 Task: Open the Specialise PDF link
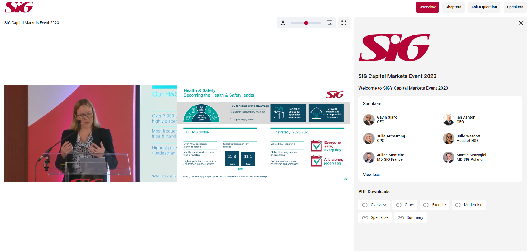point(375,218)
